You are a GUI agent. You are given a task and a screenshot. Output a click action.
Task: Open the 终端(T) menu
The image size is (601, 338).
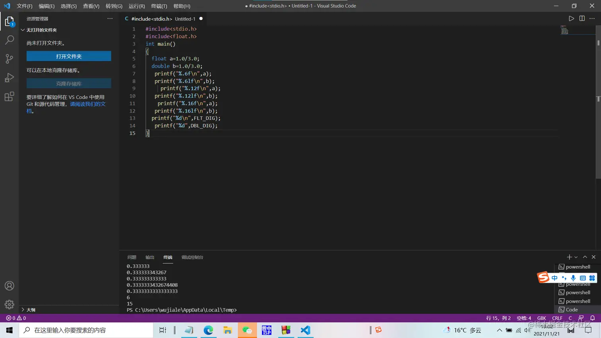159,6
